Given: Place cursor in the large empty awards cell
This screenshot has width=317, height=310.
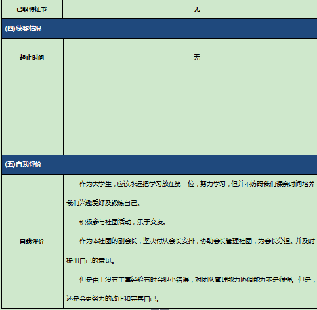Looking at the screenshot, I should (x=190, y=116).
